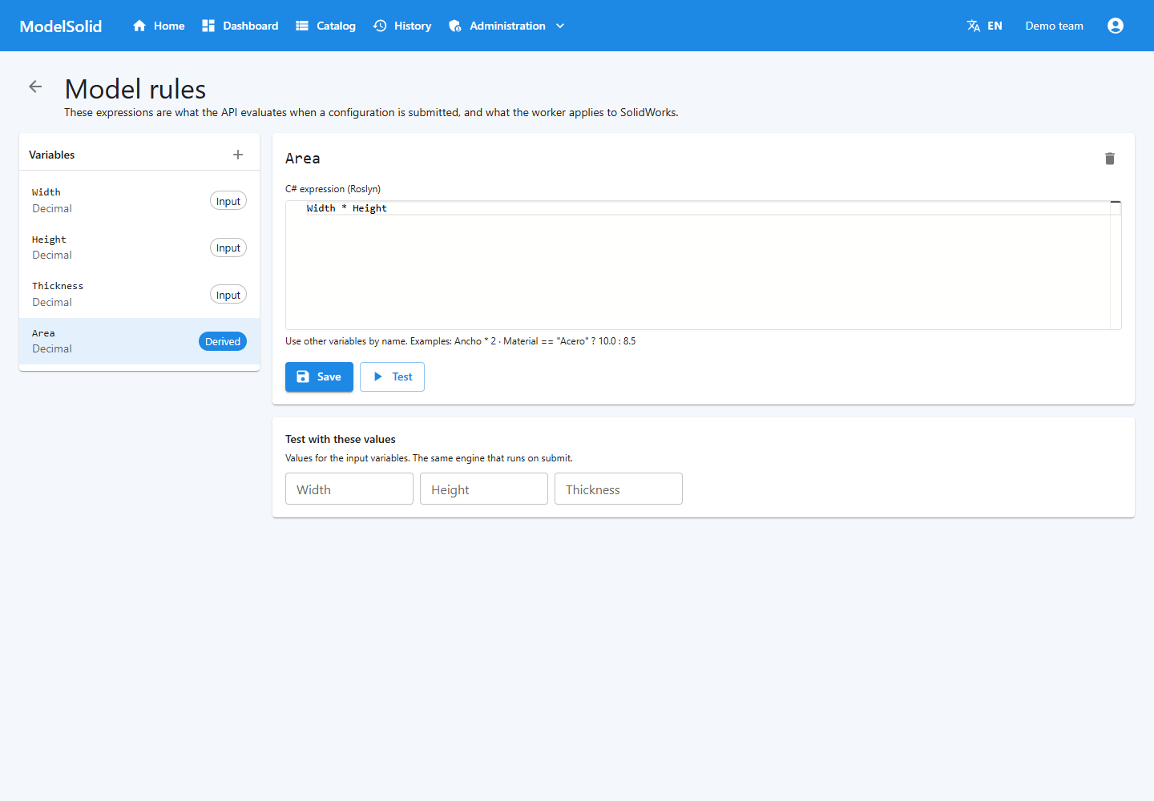Add a new variable with plus icon
The height and width of the screenshot is (801, 1154).
[238, 155]
